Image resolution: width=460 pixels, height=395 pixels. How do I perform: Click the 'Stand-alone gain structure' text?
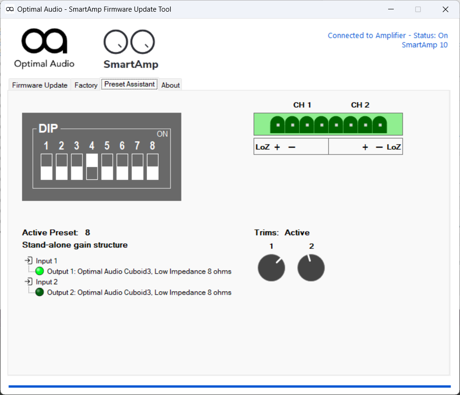(x=75, y=245)
